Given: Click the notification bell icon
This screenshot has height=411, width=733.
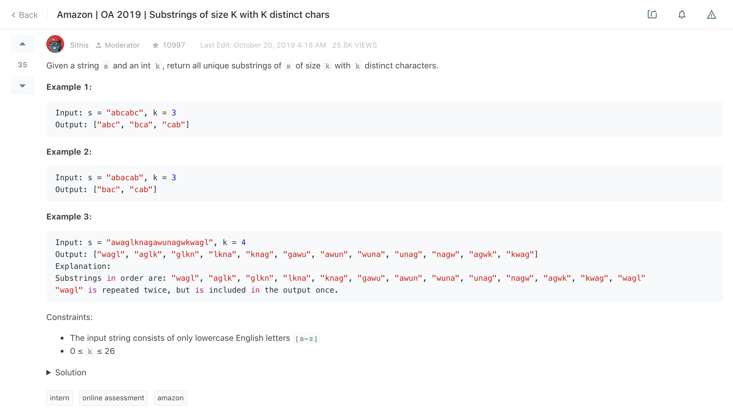Looking at the screenshot, I should coord(682,15).
